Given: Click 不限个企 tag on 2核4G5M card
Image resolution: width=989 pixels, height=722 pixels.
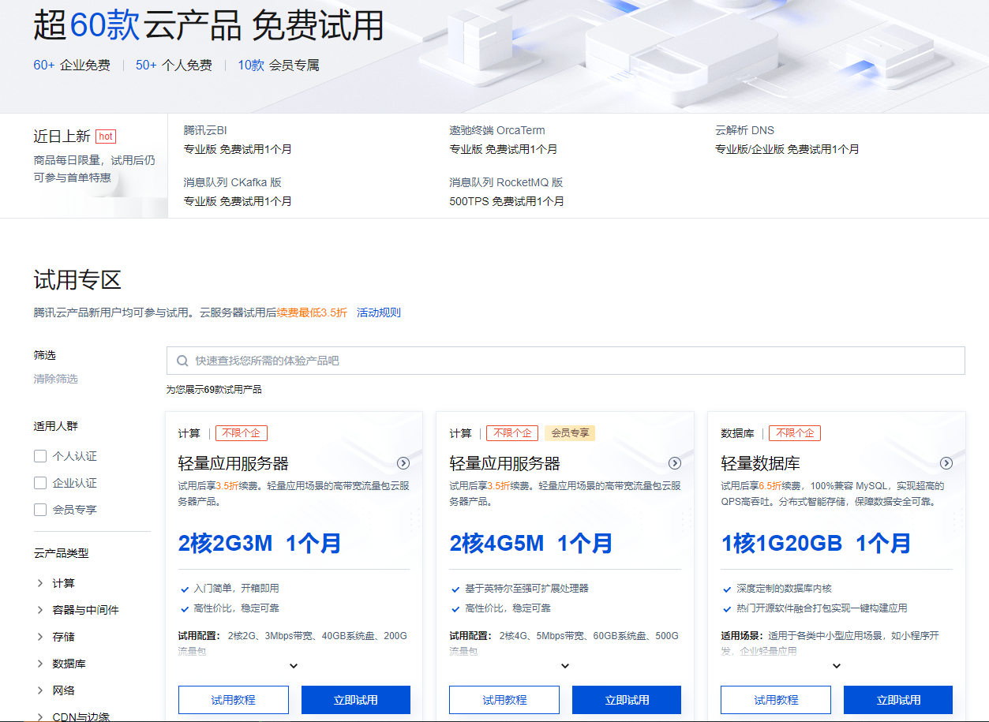Looking at the screenshot, I should pos(513,433).
